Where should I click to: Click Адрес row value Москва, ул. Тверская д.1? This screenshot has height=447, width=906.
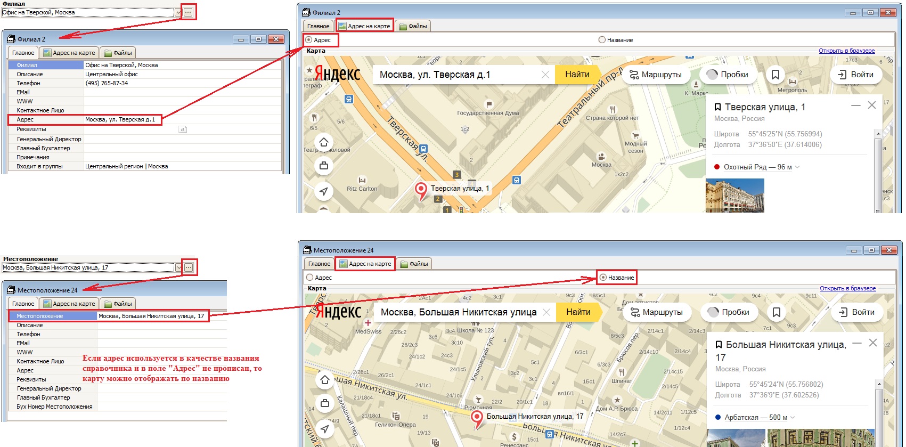click(120, 119)
